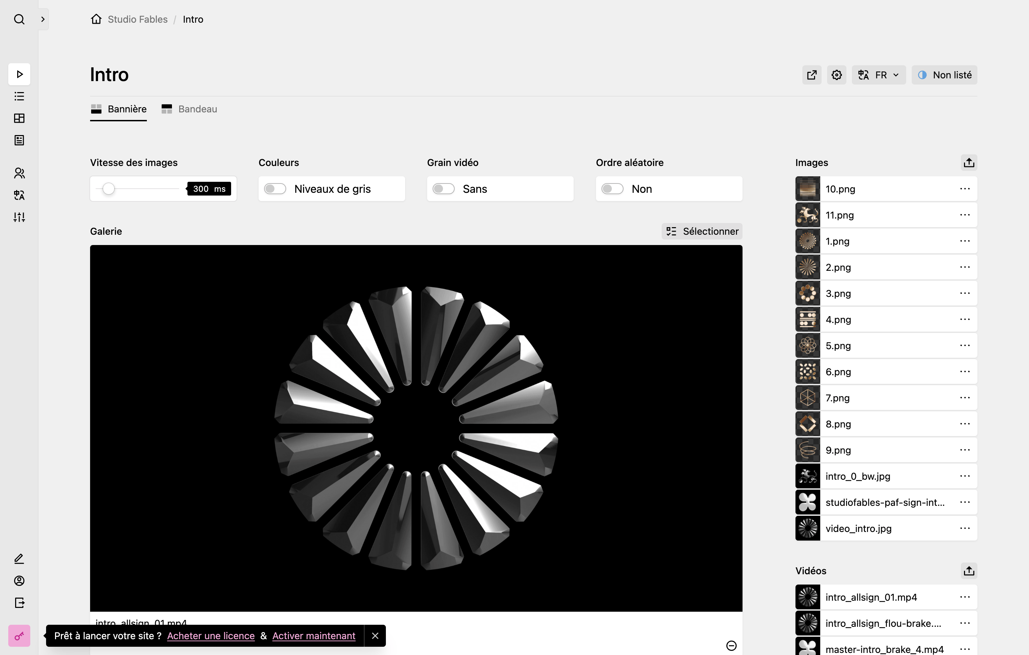Enable the Ordre aléatoire switch
This screenshot has height=655, width=1029.
tap(612, 189)
